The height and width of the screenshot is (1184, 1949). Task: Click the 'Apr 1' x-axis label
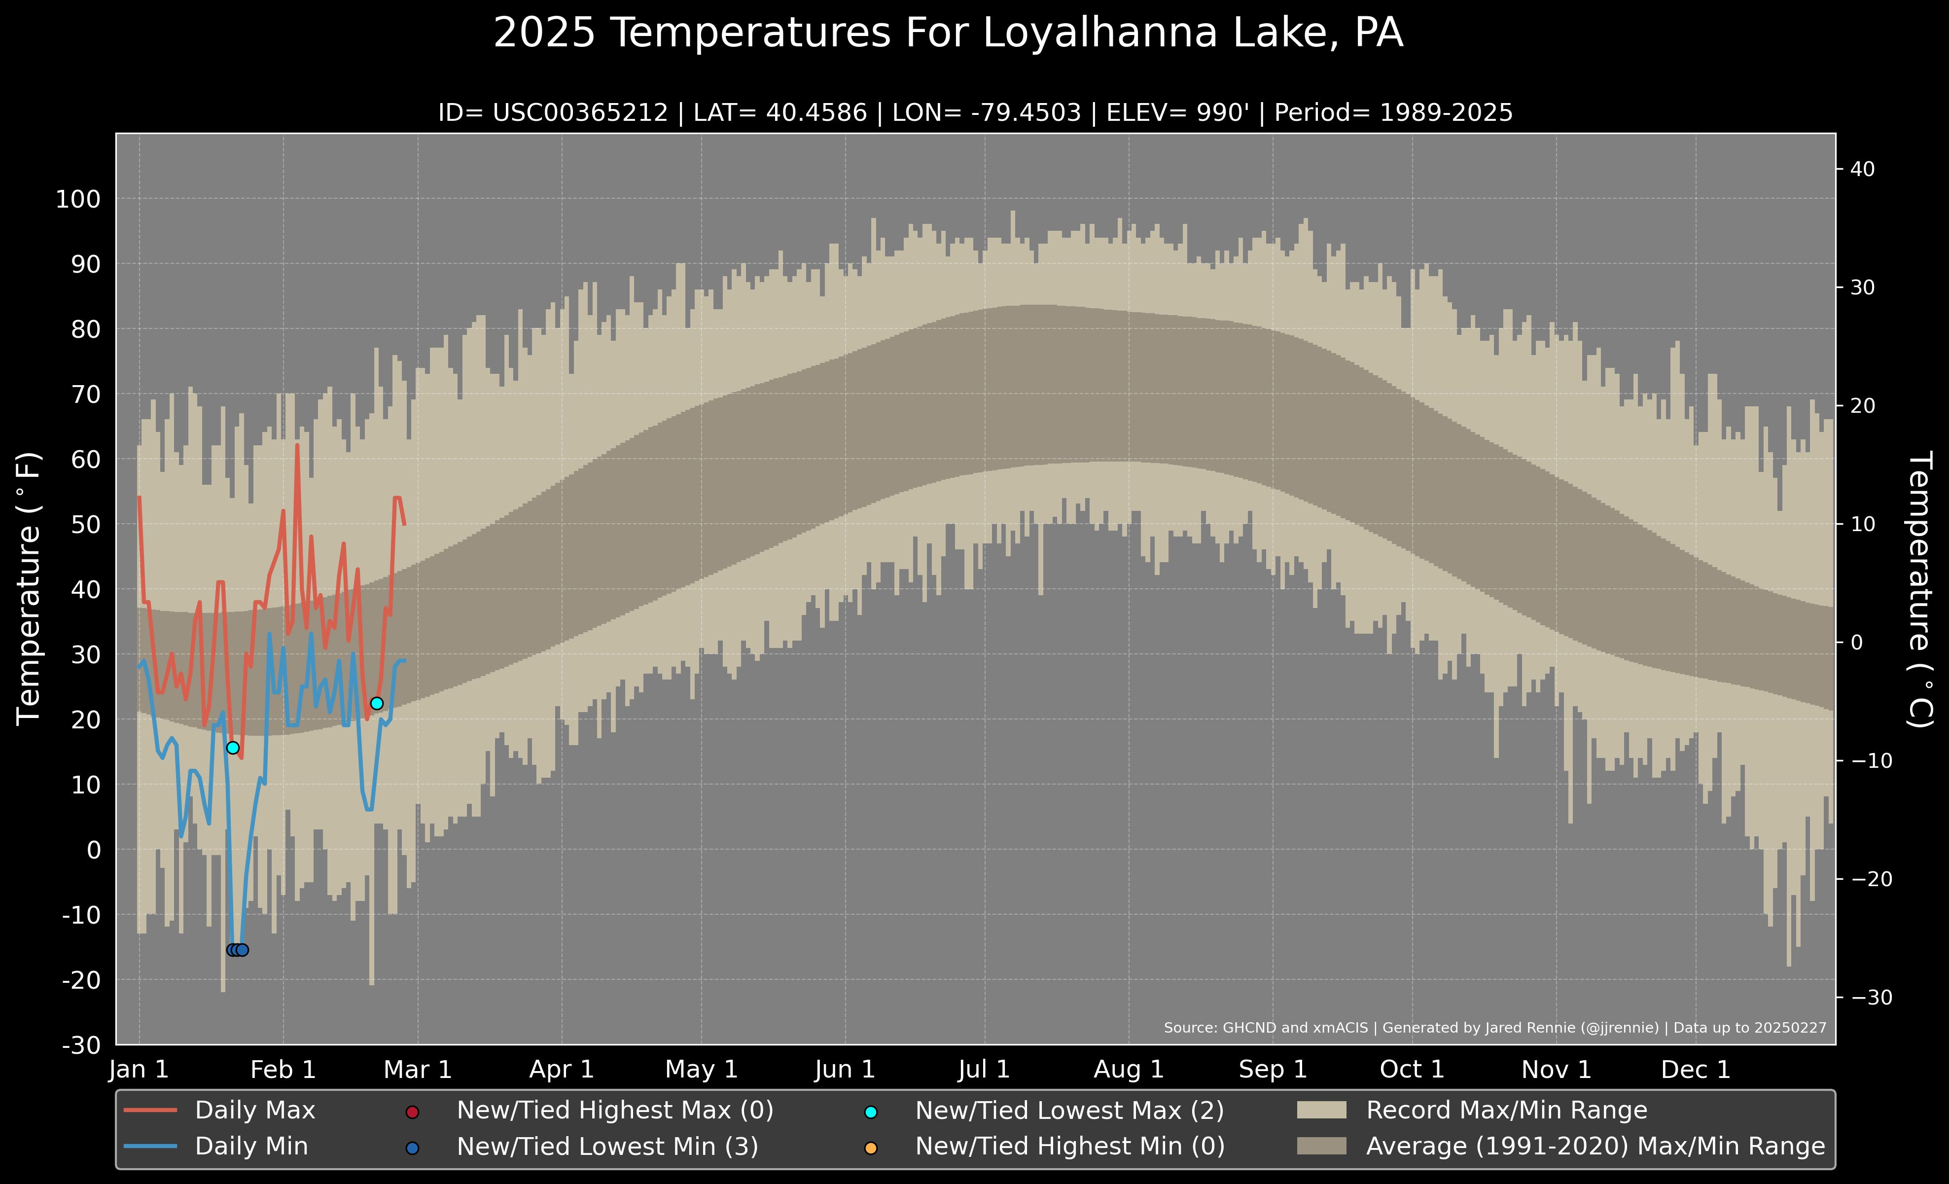pyautogui.click(x=562, y=1070)
